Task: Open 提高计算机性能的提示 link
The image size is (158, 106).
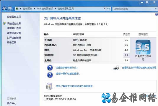Action: (x=68, y=74)
